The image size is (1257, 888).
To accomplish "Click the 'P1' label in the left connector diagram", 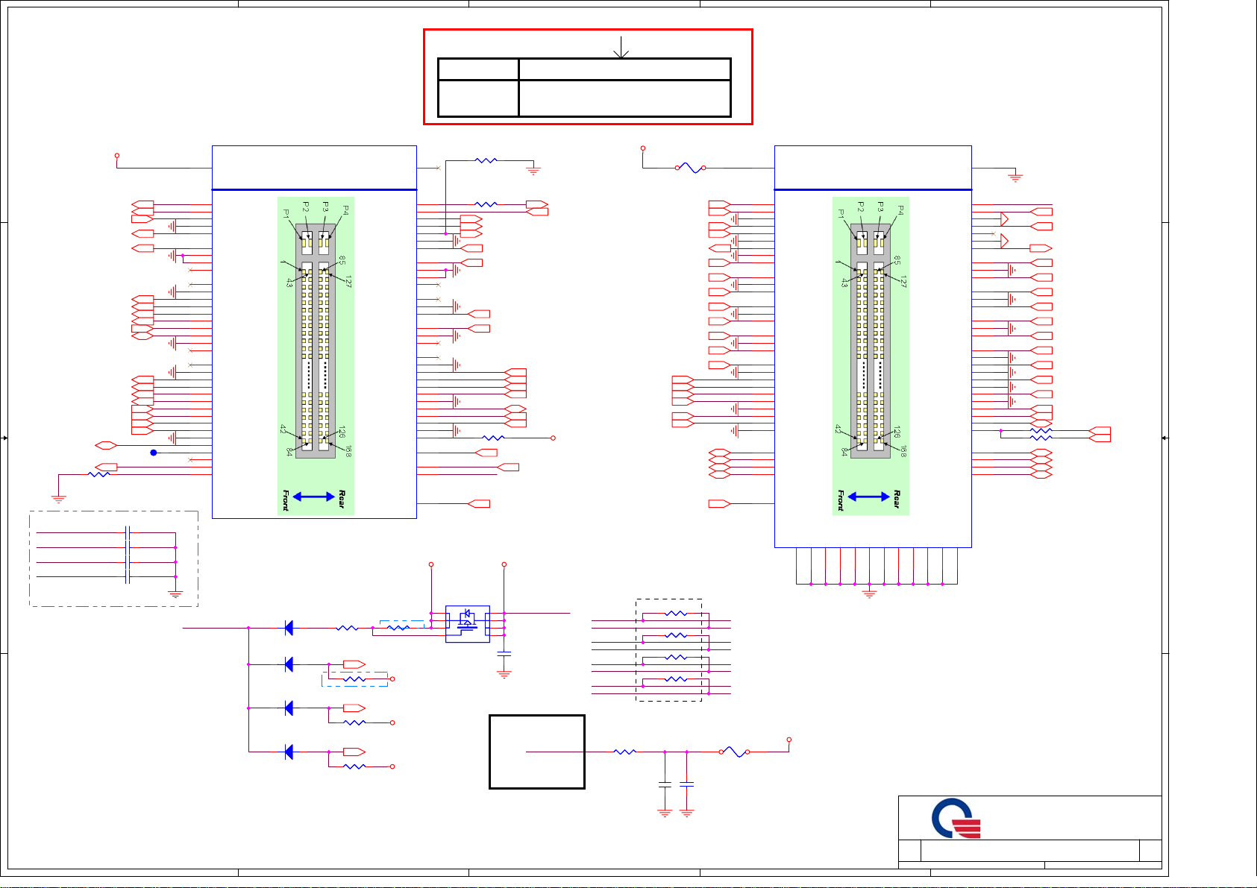I will (286, 213).
